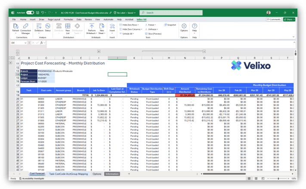Collapse the ribbon with the chevron

pyautogui.click(x=294, y=37)
